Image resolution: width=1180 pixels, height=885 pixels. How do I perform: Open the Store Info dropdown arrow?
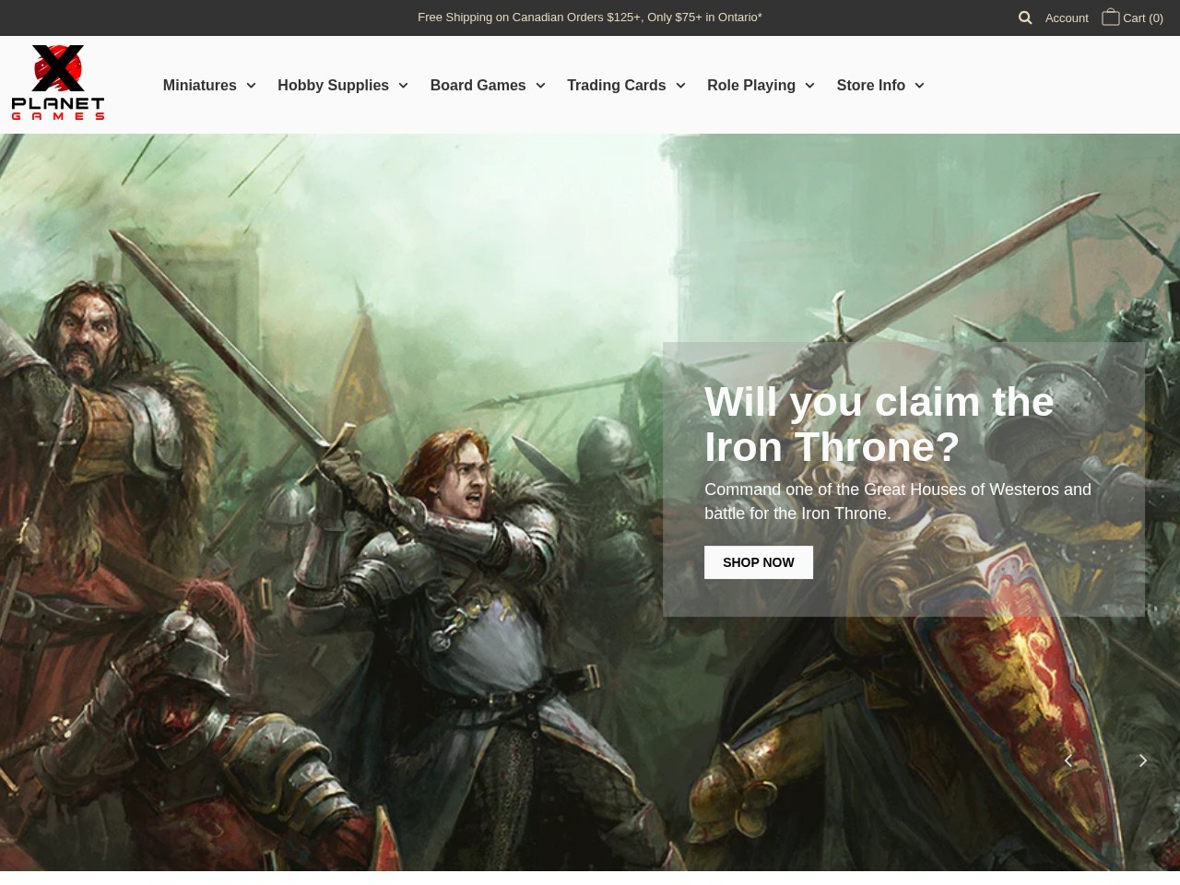click(919, 86)
